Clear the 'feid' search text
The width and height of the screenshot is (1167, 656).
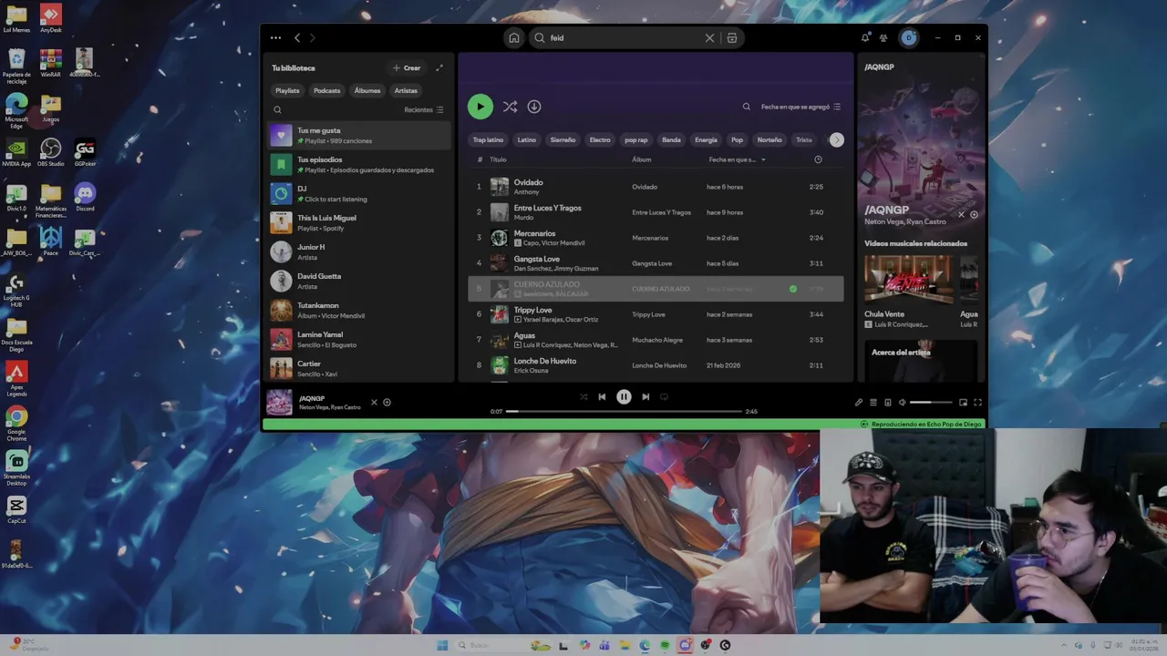[x=709, y=38]
